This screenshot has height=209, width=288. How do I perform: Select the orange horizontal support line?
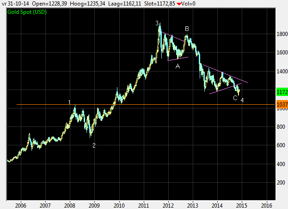click(139, 105)
